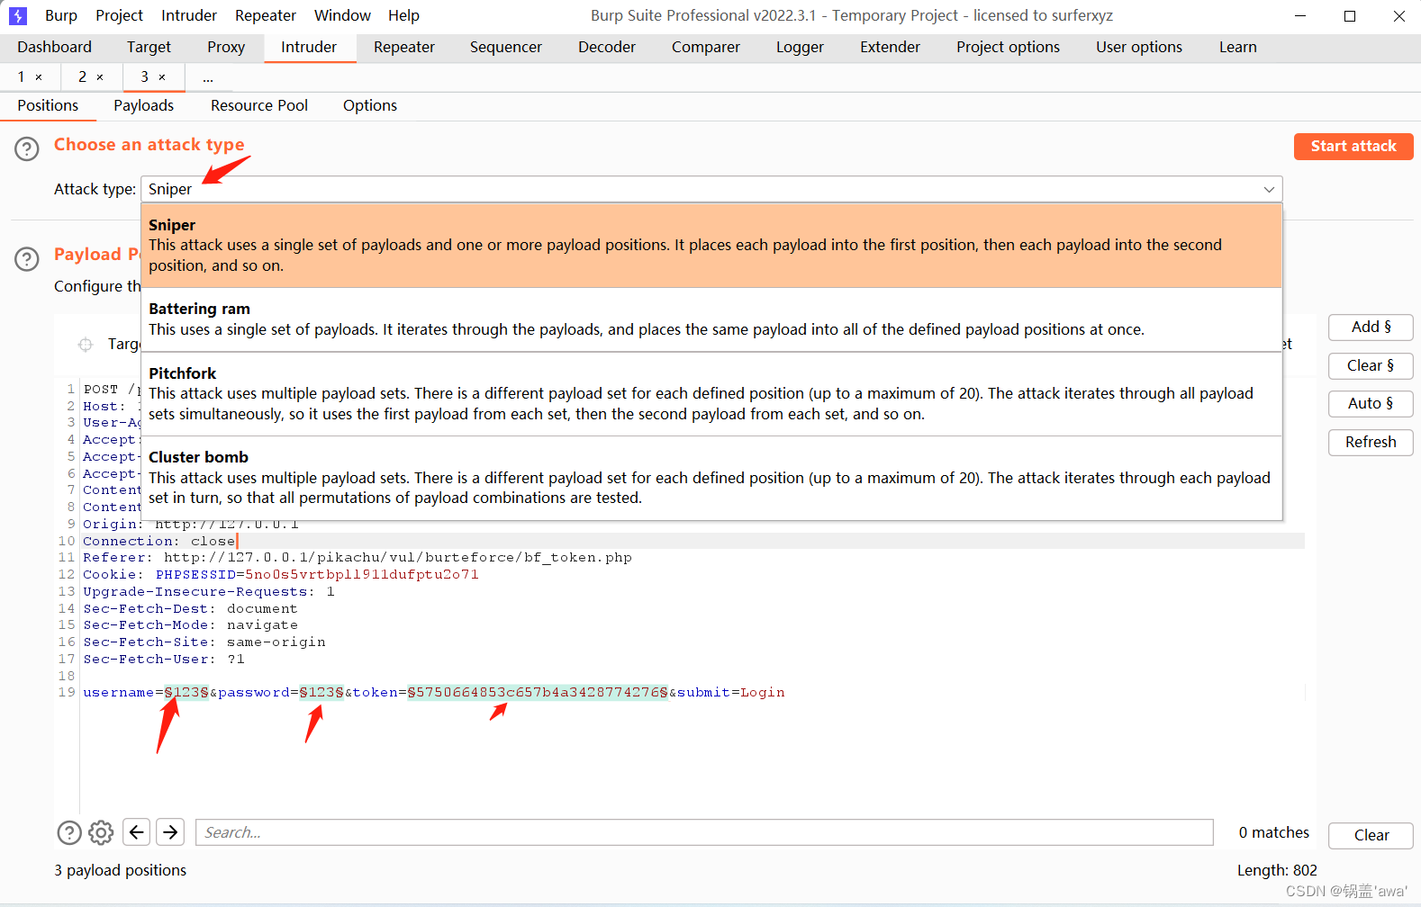The width and height of the screenshot is (1421, 907).
Task: Switch to the Sequencer tab
Action: (506, 47)
